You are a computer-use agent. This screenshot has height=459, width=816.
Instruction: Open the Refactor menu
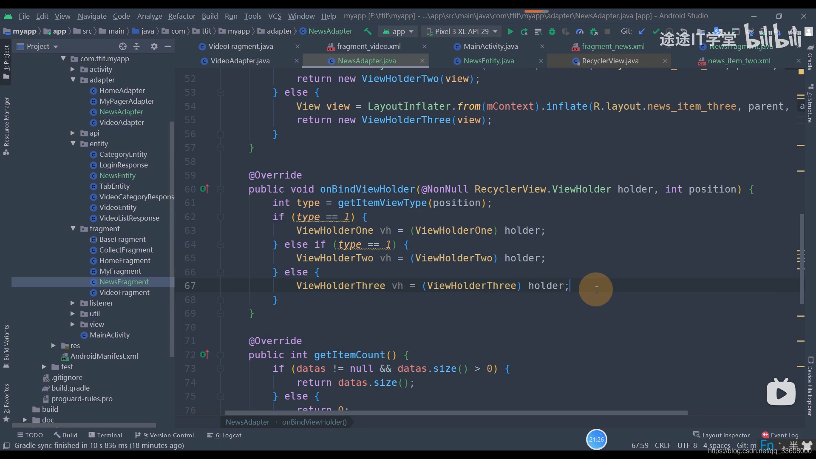click(x=181, y=16)
